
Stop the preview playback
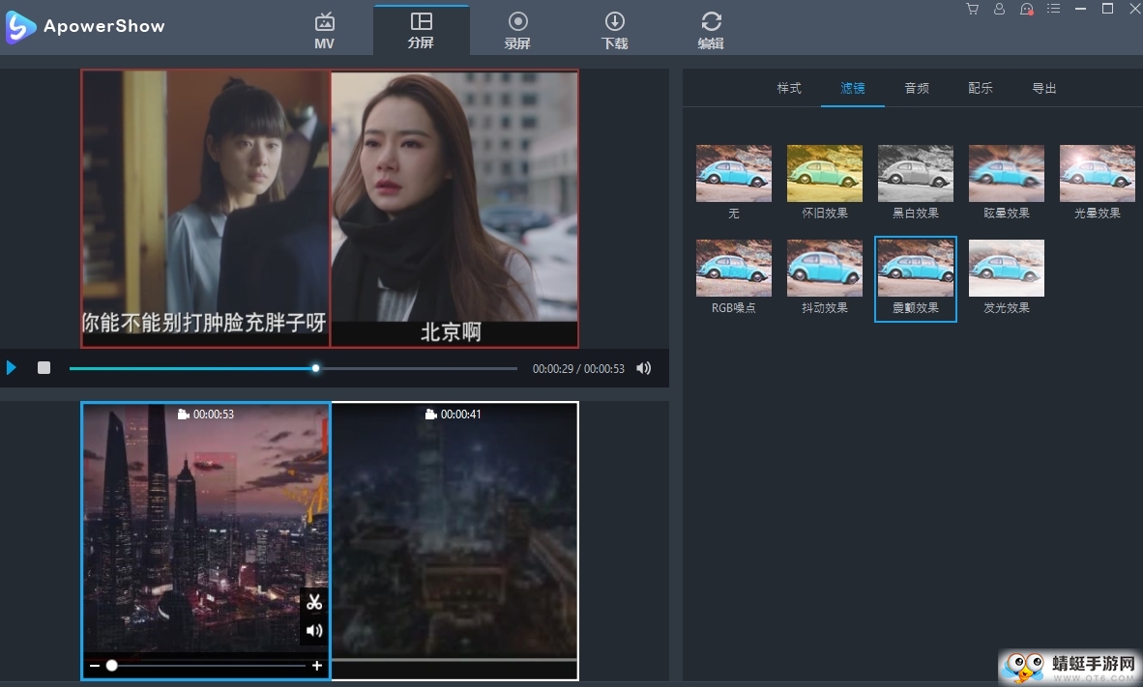(44, 368)
